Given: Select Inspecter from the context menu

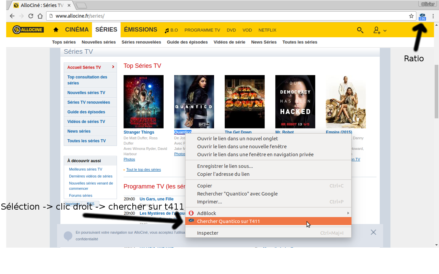Looking at the screenshot, I should (x=207, y=233).
